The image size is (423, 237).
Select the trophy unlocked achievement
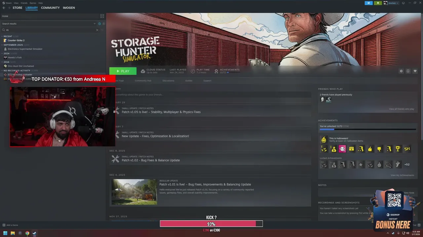pyautogui.click(x=398, y=149)
